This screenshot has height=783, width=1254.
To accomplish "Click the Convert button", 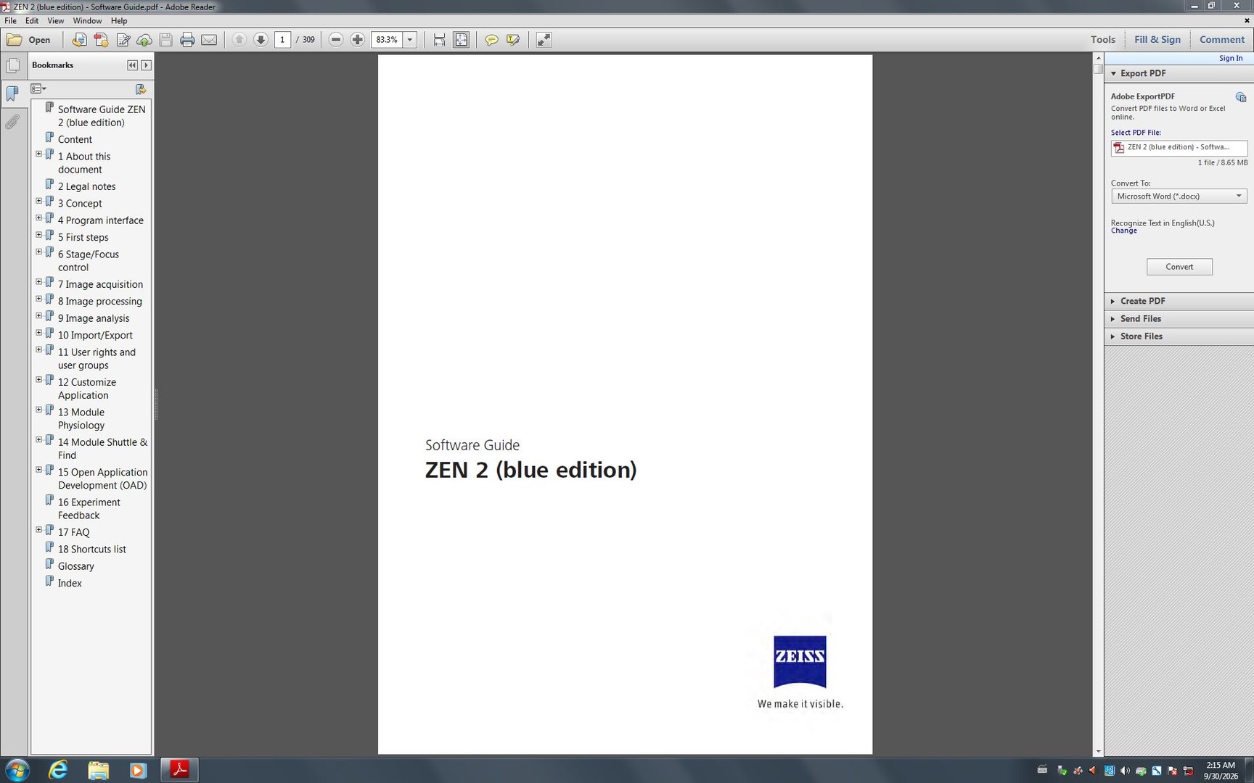I will pos(1179,267).
